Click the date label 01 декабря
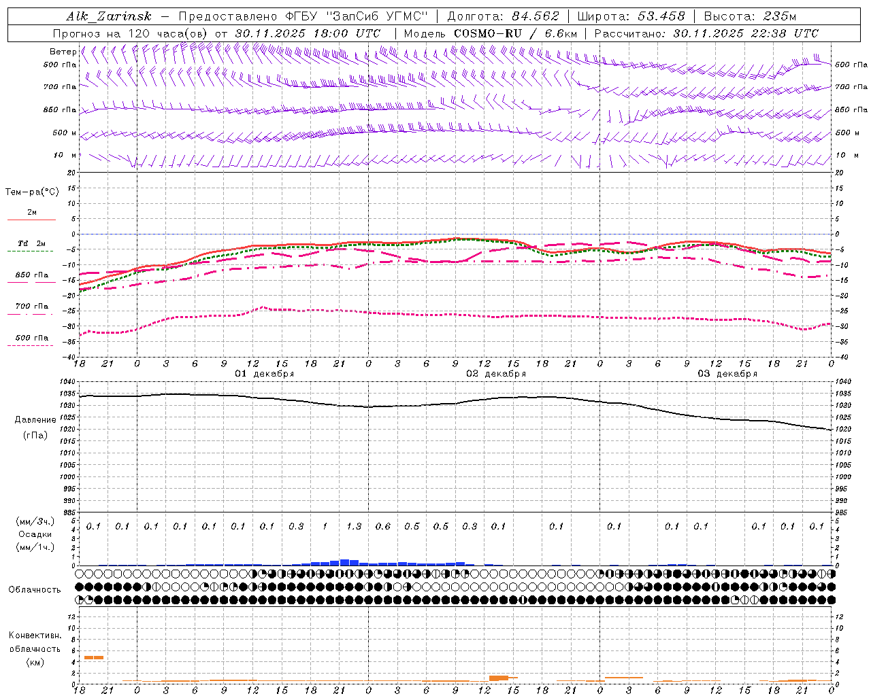871x696 pixels. pos(265,374)
